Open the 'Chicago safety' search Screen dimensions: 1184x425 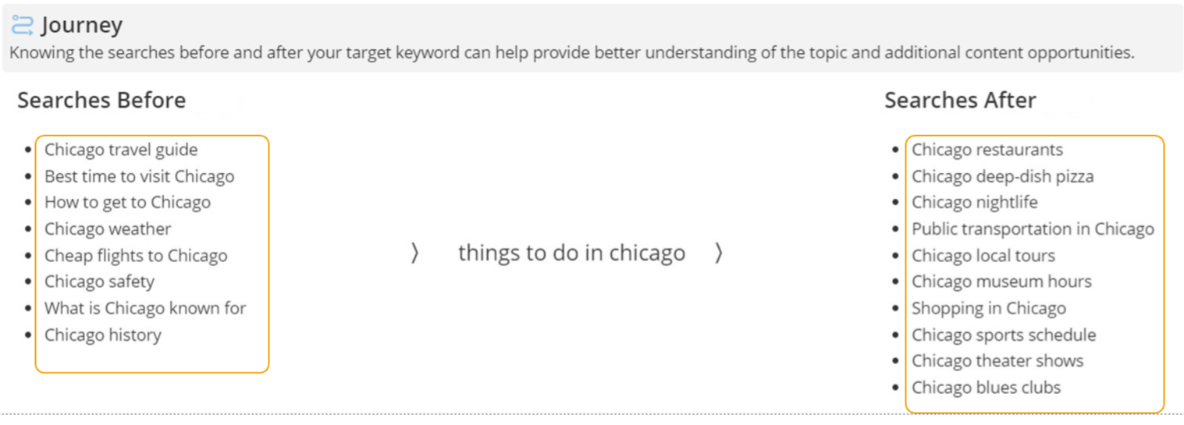coord(99,282)
